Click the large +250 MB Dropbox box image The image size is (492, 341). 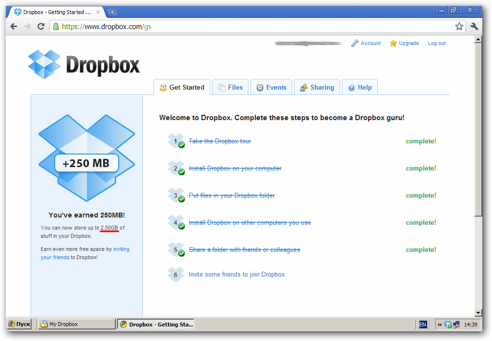pyautogui.click(x=87, y=158)
